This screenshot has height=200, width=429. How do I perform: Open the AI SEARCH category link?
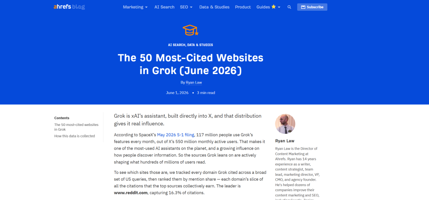(177, 45)
